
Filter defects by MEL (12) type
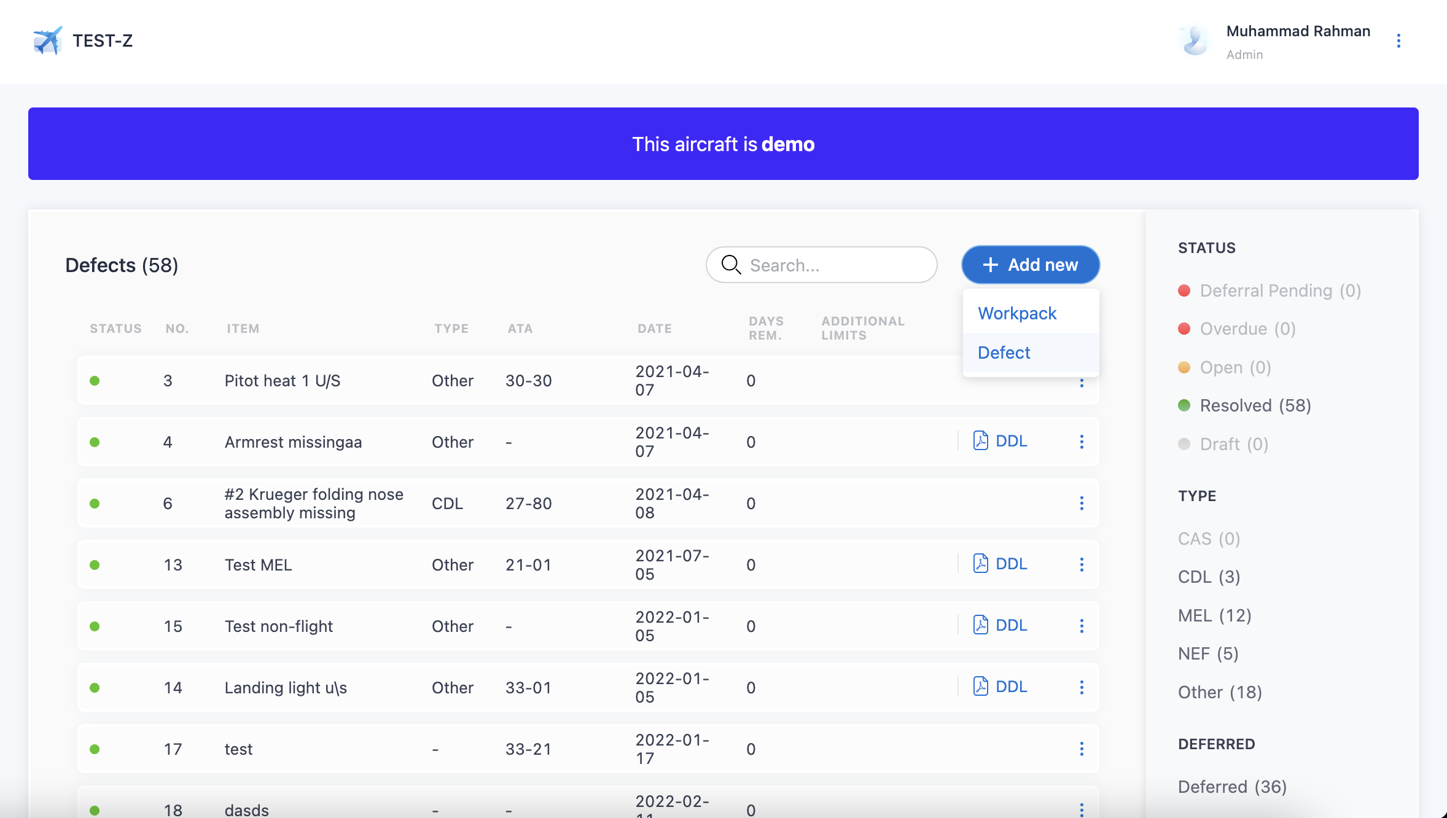point(1214,615)
